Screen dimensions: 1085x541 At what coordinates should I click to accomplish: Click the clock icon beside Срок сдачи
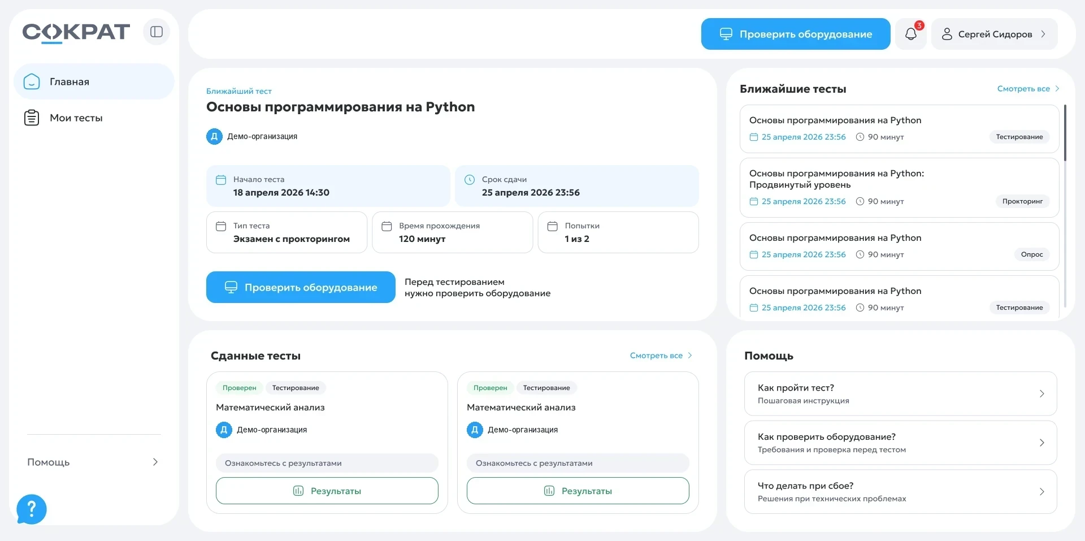coord(470,180)
